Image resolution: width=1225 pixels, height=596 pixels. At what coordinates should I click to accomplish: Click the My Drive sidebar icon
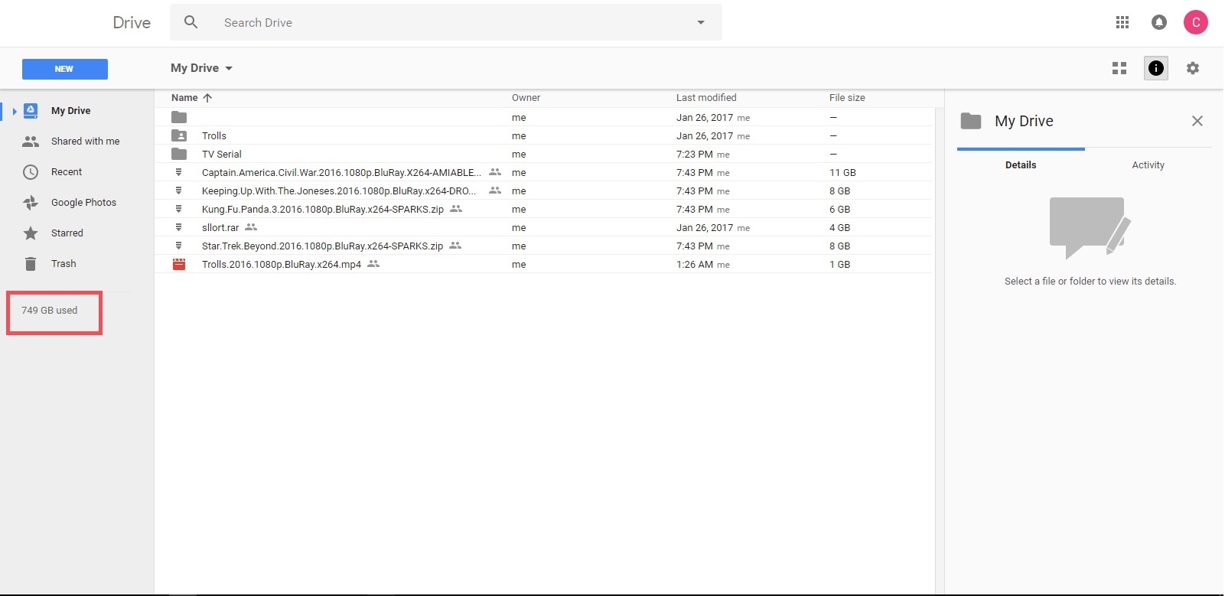[x=31, y=111]
